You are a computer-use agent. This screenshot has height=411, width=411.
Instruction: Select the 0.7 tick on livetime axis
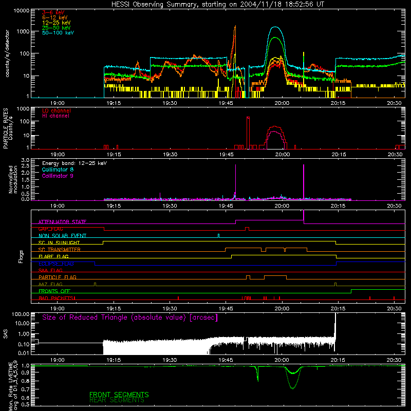coord(25,389)
